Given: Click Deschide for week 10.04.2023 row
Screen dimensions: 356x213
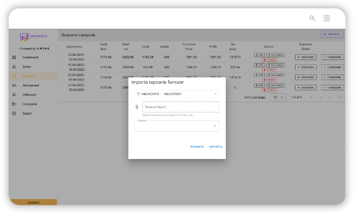Looking at the screenshot, I should click(x=306, y=67).
